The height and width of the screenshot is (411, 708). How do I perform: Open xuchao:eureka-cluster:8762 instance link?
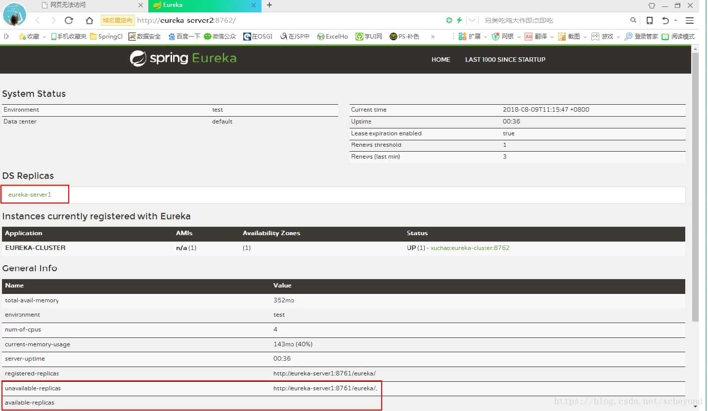470,248
